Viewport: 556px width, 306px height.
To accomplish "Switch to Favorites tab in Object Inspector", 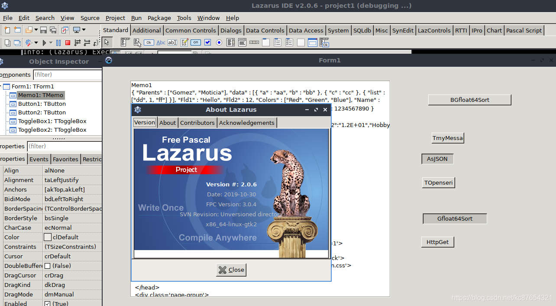I will click(x=65, y=159).
